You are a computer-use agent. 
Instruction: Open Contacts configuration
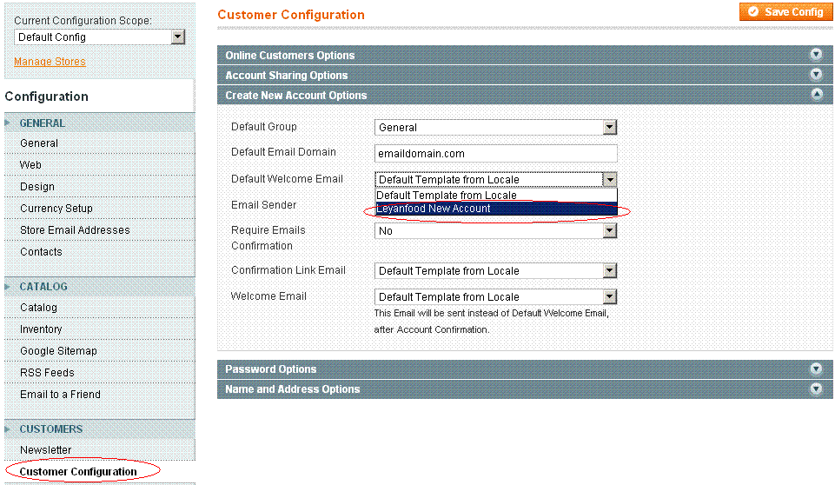point(41,251)
